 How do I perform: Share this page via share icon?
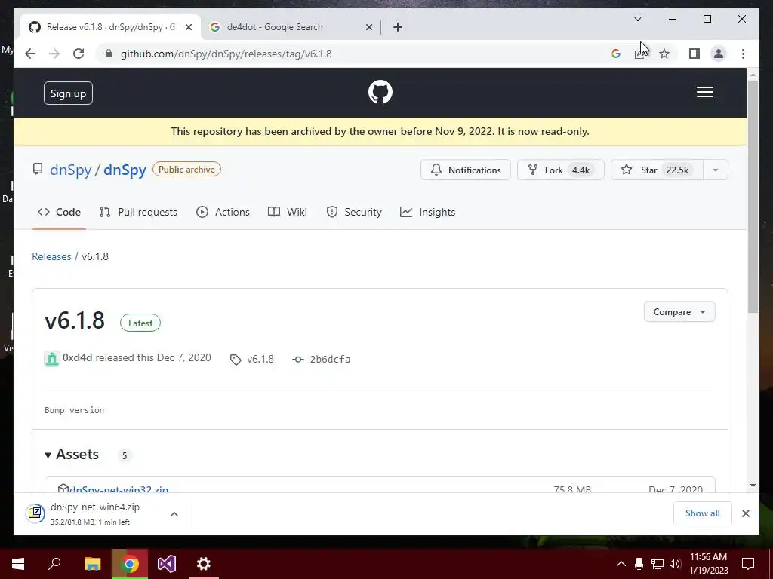pyautogui.click(x=639, y=54)
